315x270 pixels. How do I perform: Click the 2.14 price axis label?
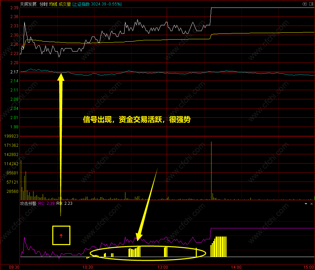14,81
